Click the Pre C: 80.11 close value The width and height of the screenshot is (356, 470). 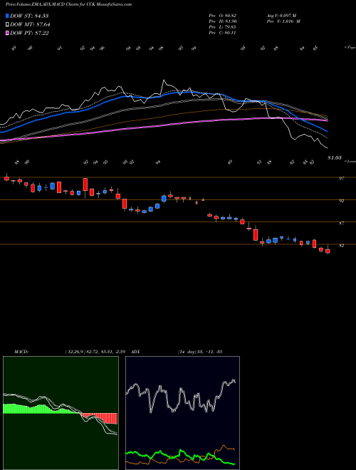(223, 33)
